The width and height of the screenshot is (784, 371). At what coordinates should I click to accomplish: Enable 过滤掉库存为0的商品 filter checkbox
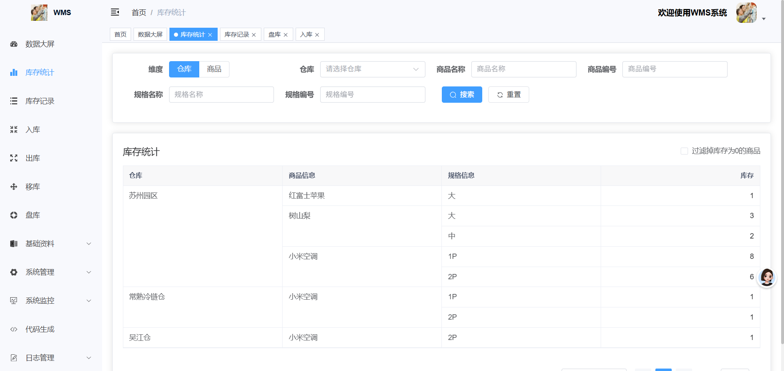[684, 151]
